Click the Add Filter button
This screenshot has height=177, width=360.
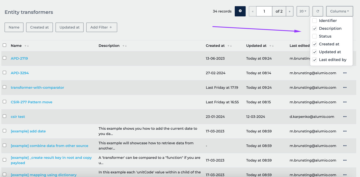(x=101, y=27)
